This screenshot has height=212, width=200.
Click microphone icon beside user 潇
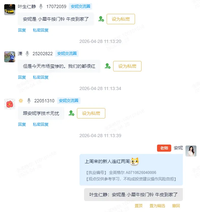(27, 54)
